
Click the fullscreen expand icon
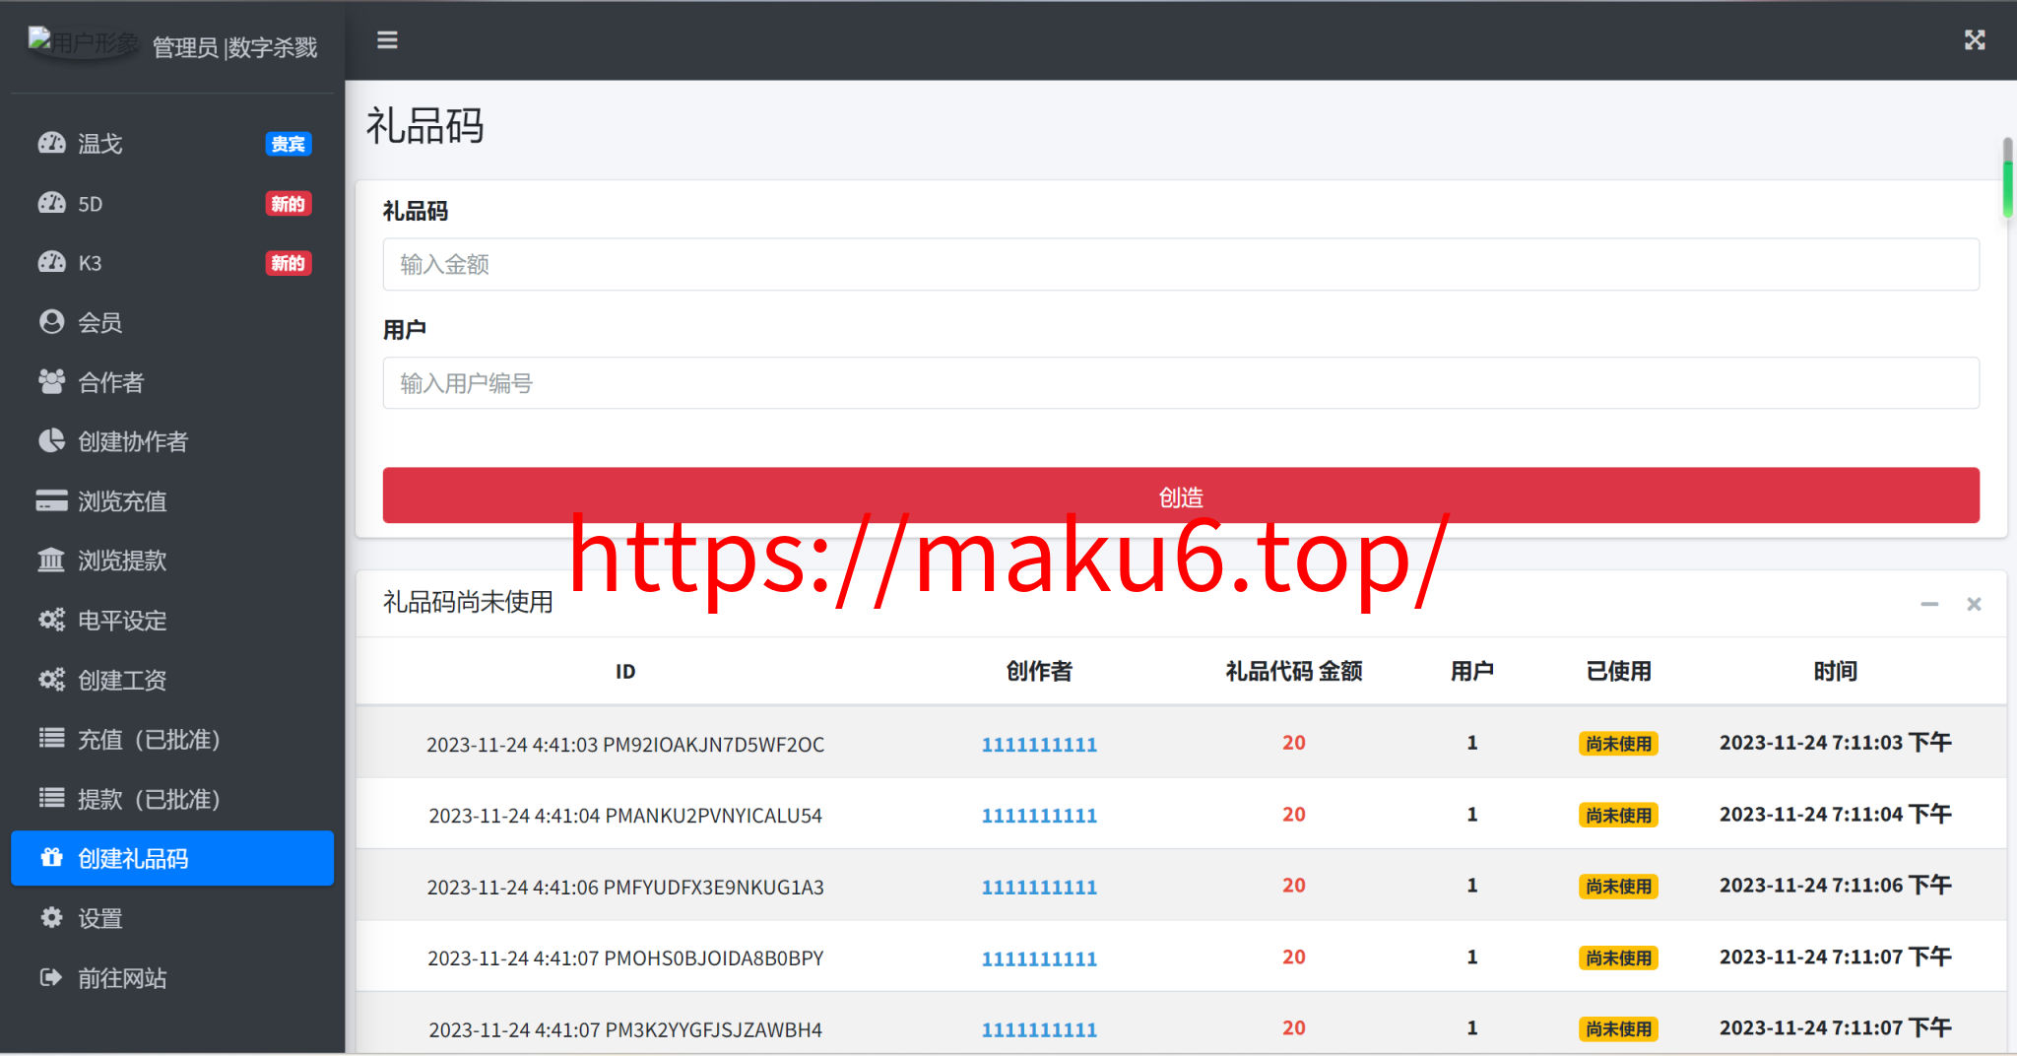pyautogui.click(x=1975, y=40)
